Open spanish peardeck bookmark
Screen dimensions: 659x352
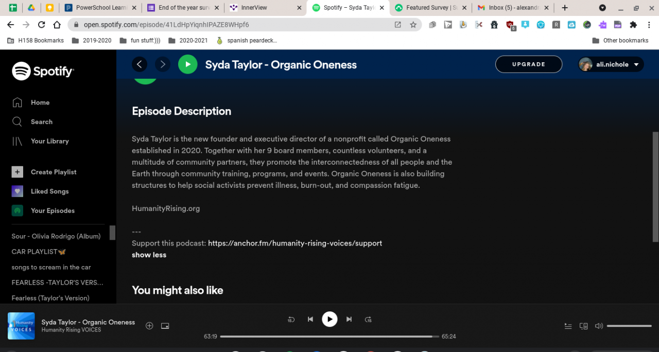(x=247, y=41)
